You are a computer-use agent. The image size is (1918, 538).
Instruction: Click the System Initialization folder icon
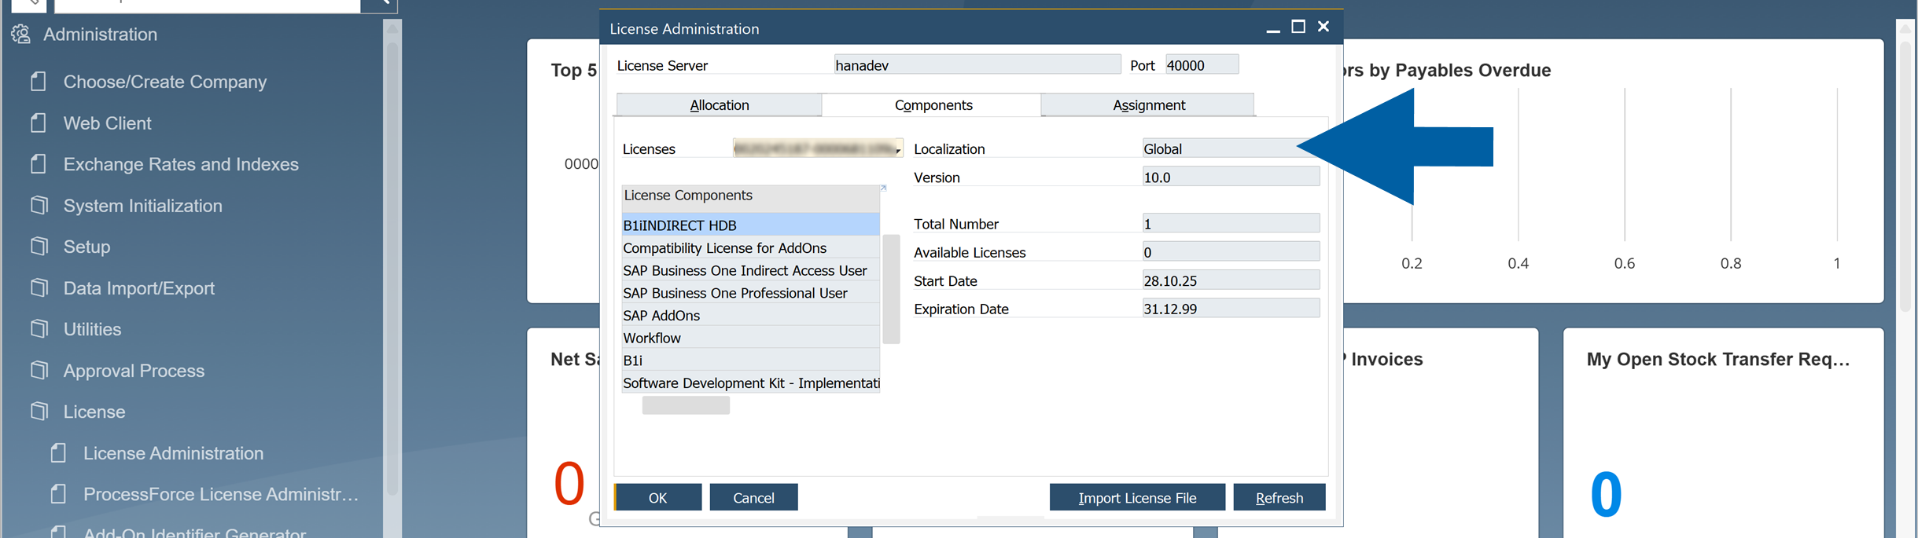tap(39, 205)
